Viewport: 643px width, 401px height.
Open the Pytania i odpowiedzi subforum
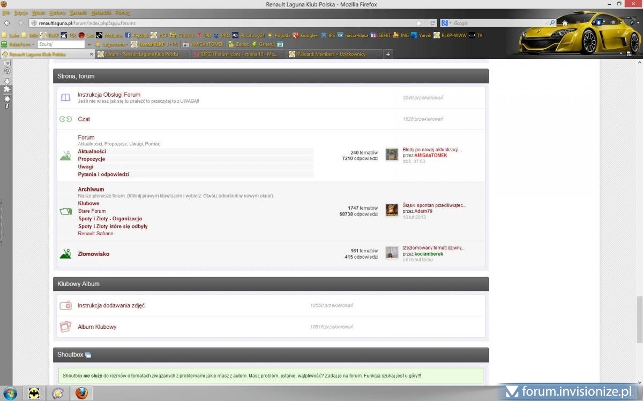[x=103, y=174]
